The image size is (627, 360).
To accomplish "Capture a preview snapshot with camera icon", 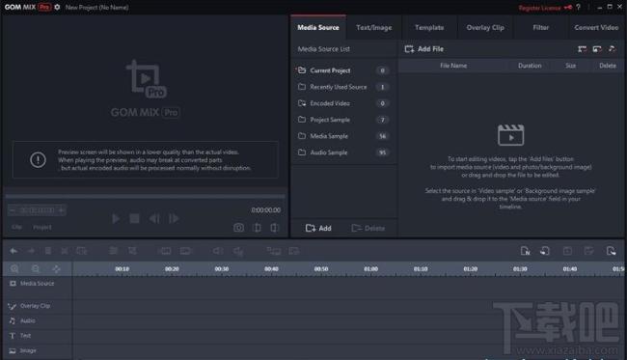I will coord(238,228).
